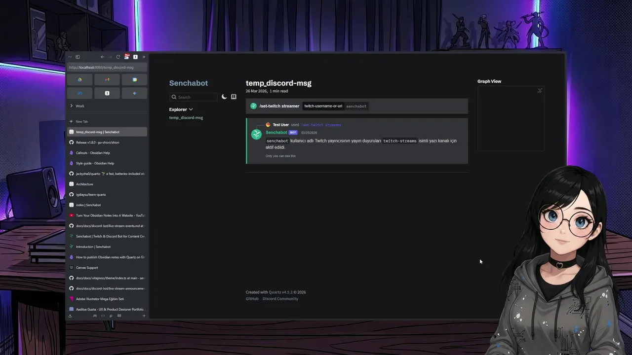Open the three-dots browser menu

pyautogui.click(x=70, y=57)
